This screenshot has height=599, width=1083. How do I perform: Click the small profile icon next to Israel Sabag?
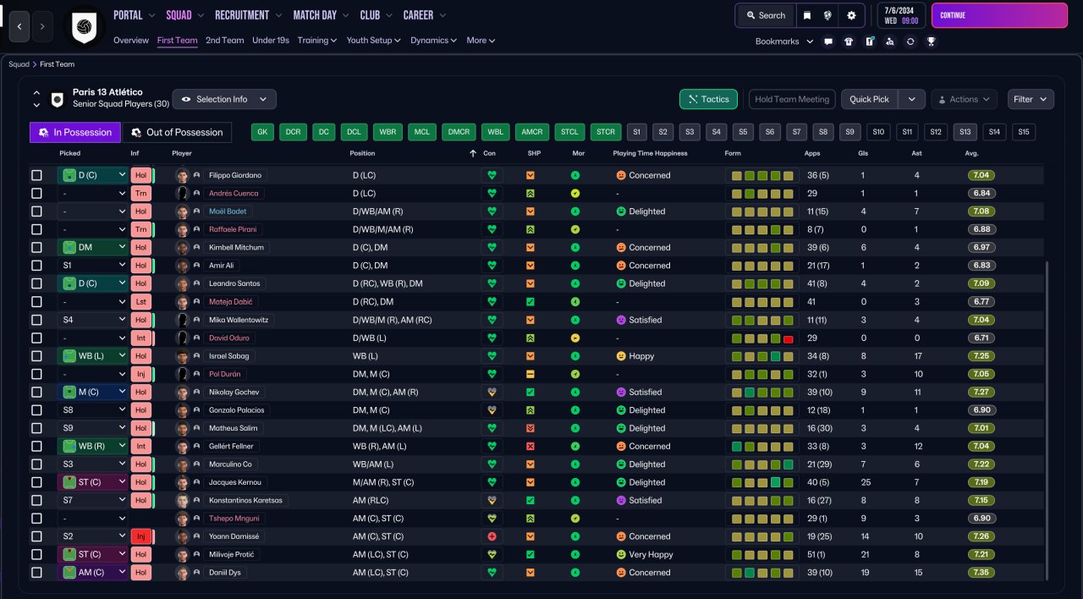[x=196, y=356]
